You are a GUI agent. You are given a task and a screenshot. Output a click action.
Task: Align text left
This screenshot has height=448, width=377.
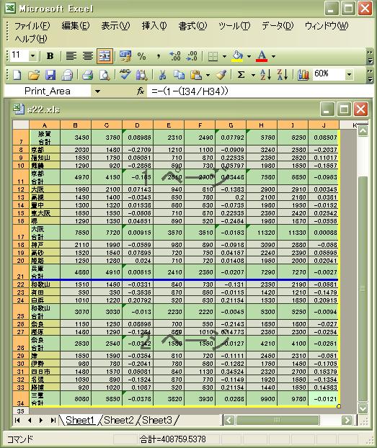coord(71,56)
